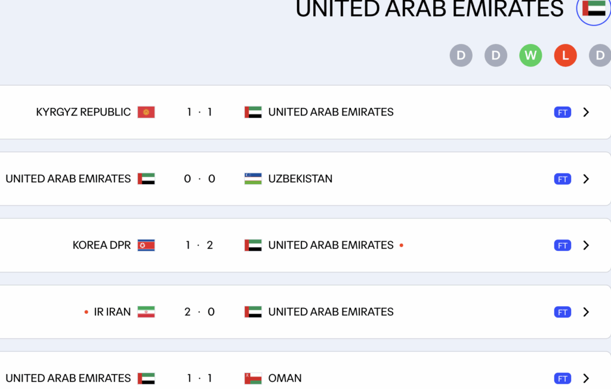
Task: Click FT badge on Kyrgyz Republic match
Action: point(562,113)
